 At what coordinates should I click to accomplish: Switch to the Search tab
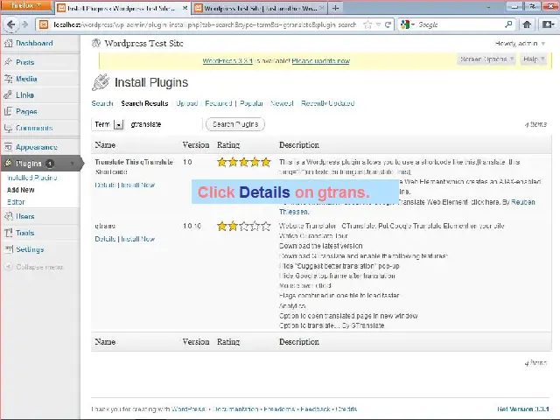102,103
